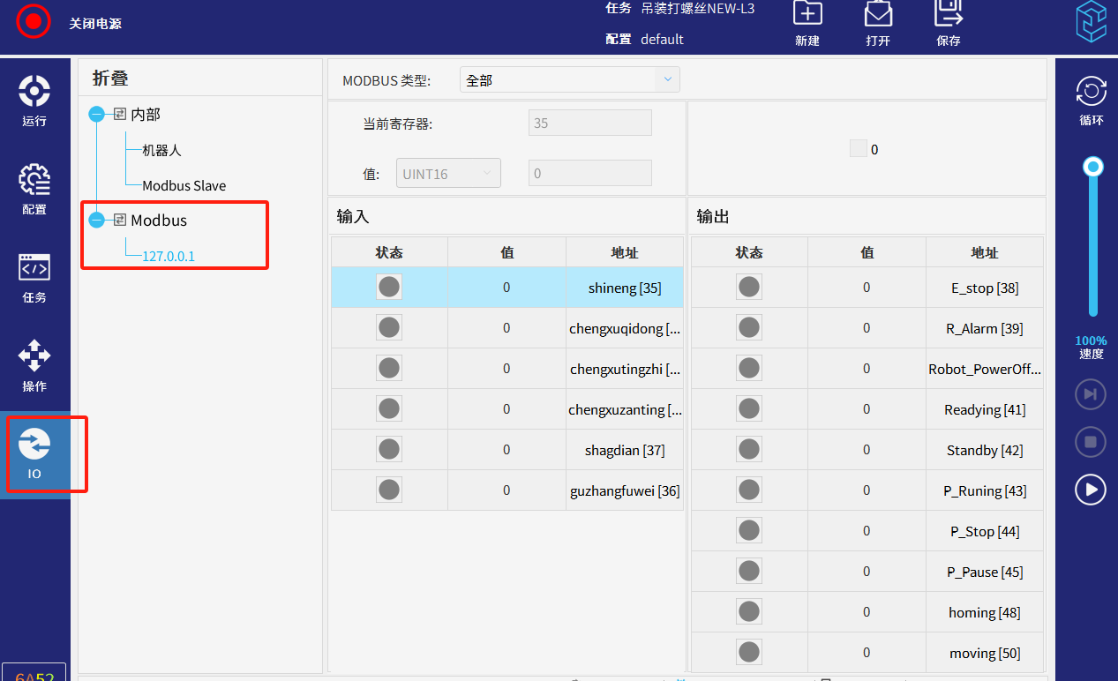Select Modbus Slave in the tree
The width and height of the screenshot is (1118, 681).
pos(184,186)
